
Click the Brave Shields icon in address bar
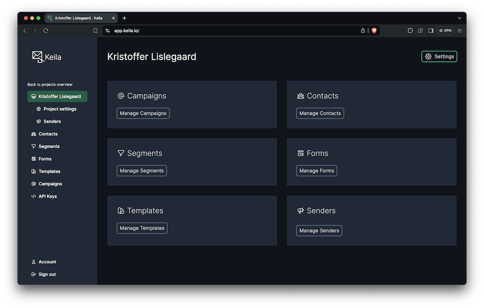(x=374, y=30)
